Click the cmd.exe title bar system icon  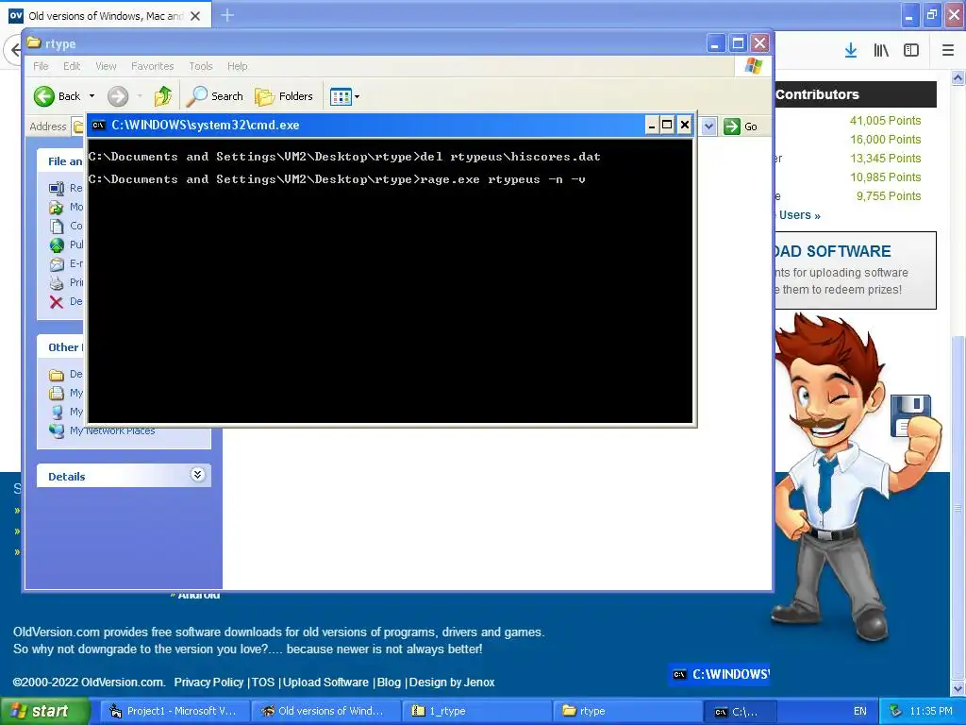(98, 126)
